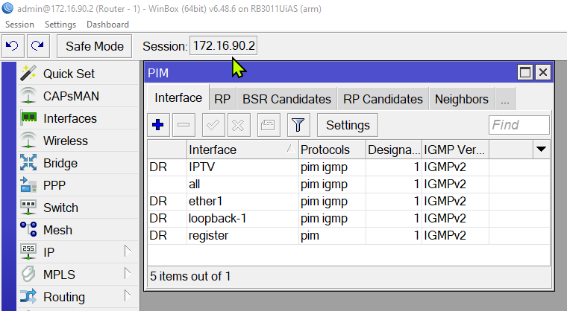Click the Wireless antenna icon
This screenshot has height=311, width=567.
coord(28,141)
